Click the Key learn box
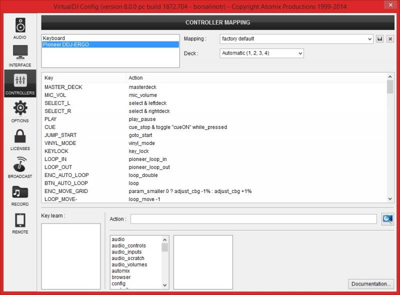This screenshot has height=295, width=400. coord(71,256)
